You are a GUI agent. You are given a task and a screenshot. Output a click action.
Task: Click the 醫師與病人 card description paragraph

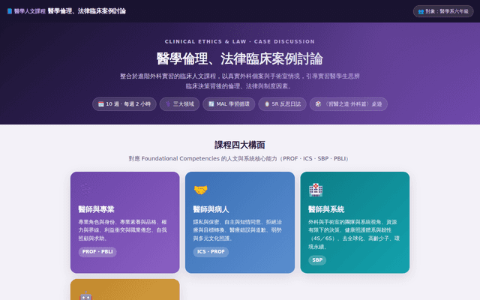click(238, 230)
